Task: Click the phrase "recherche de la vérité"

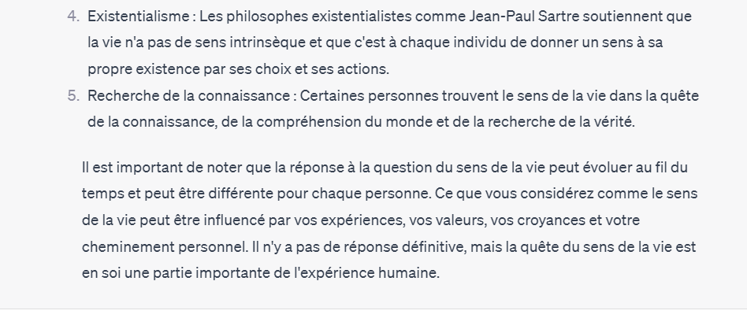Action: [x=559, y=122]
